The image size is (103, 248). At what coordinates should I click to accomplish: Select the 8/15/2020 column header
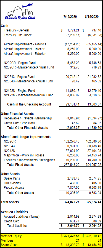point(92,17)
